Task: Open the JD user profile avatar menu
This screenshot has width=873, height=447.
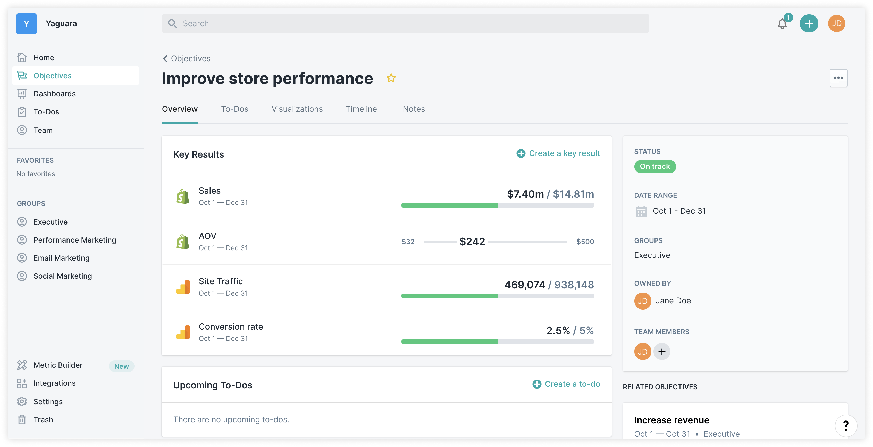Action: 836,24
